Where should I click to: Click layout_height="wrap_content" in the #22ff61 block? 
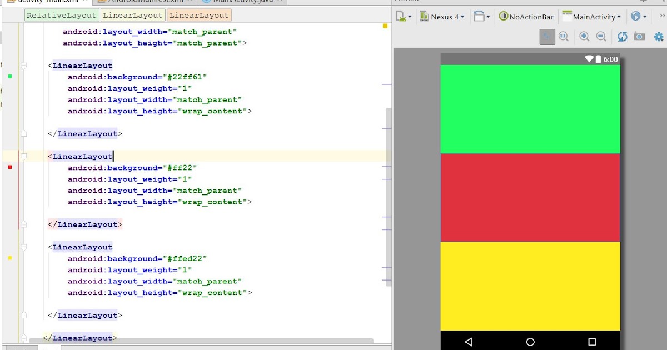(160, 111)
